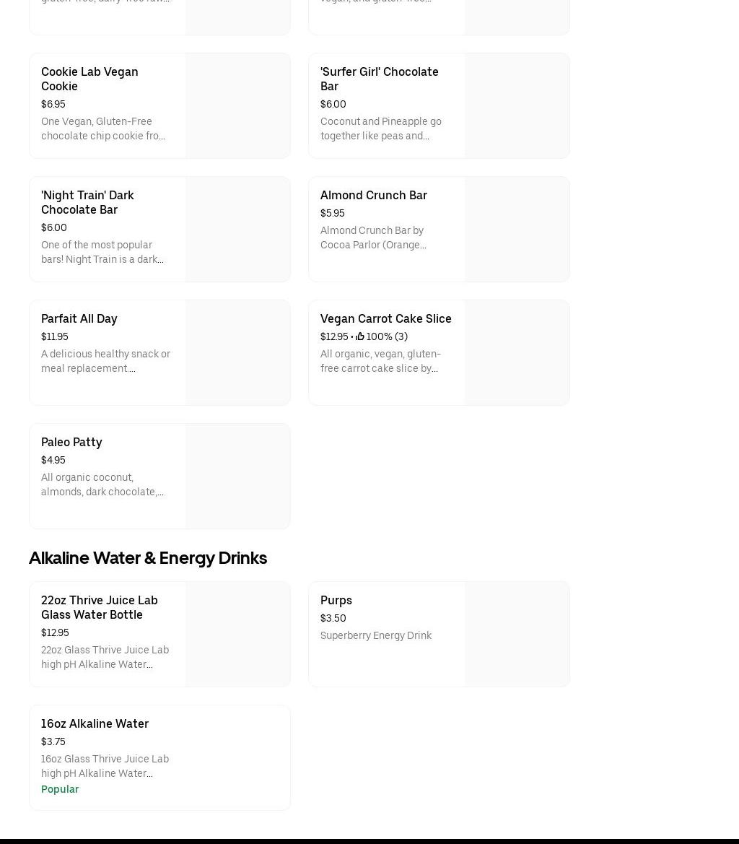This screenshot has height=844, width=739.
Task: Click the Popular tag on 16oz Alkaline Water
Action: click(x=60, y=789)
